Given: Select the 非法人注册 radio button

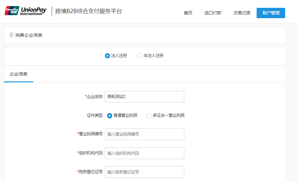Looking at the screenshot, I should tap(140, 56).
